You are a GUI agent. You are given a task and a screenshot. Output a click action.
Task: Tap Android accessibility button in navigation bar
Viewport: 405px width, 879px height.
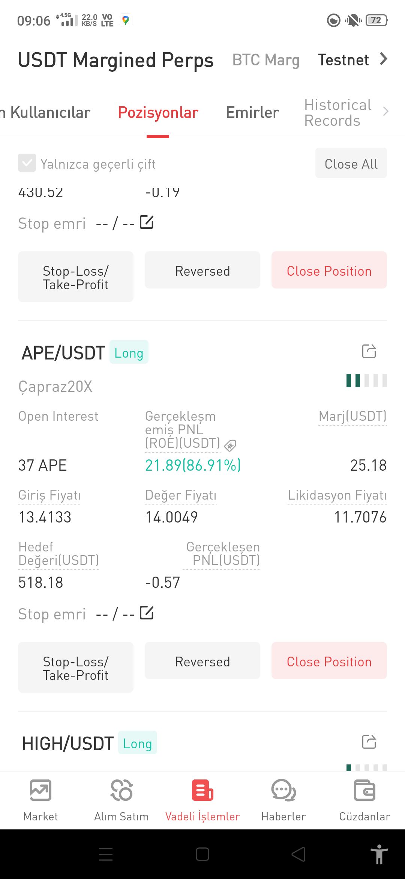point(379,854)
